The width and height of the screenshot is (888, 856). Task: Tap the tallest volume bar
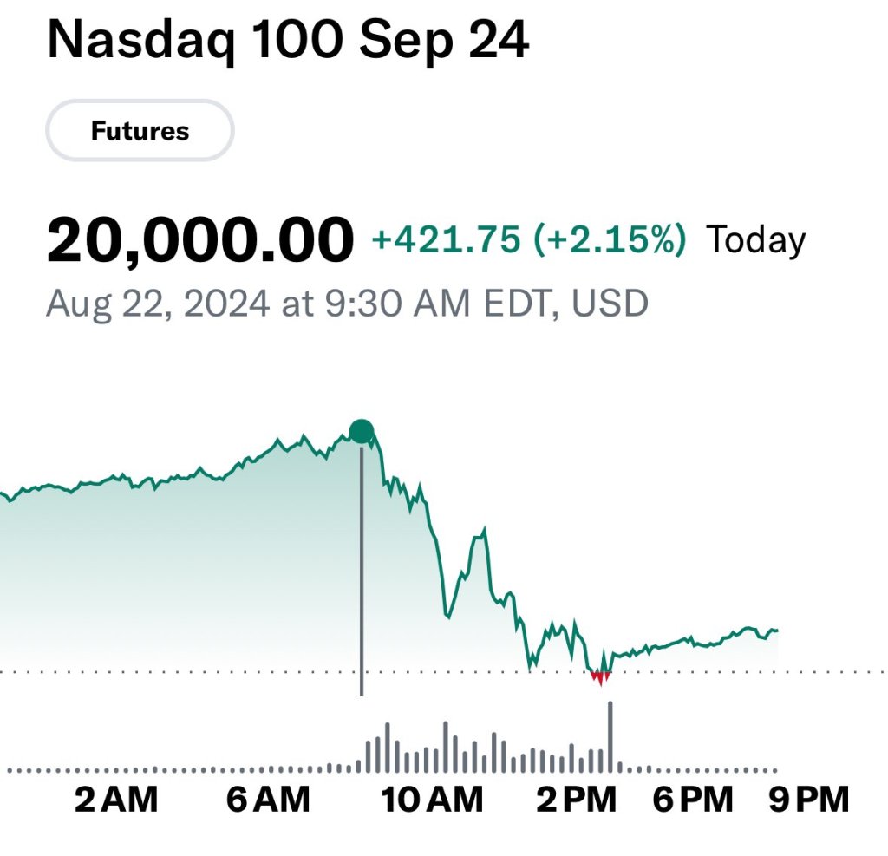pyautogui.click(x=610, y=735)
